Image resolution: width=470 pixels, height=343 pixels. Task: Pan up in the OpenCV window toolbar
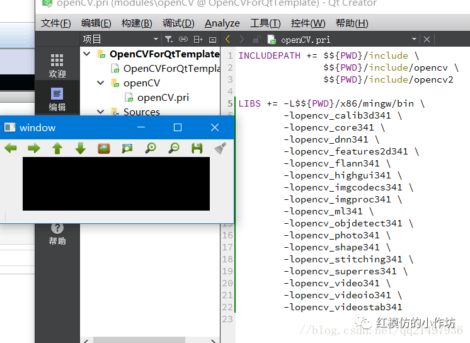point(57,148)
